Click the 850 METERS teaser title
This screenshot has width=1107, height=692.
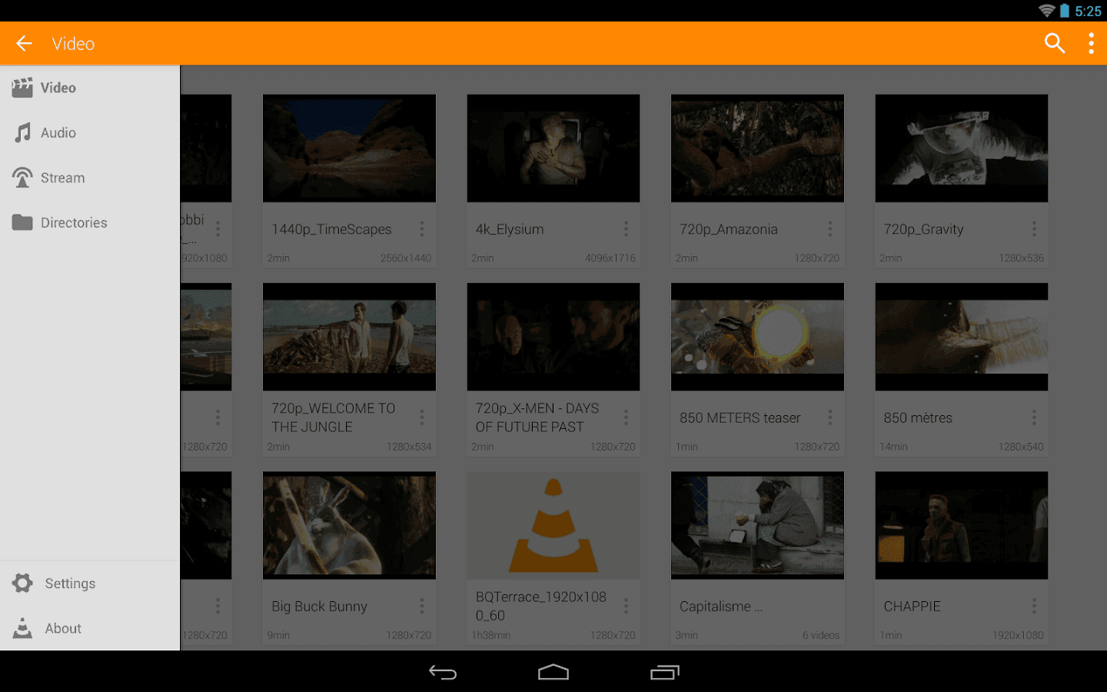pyautogui.click(x=740, y=418)
